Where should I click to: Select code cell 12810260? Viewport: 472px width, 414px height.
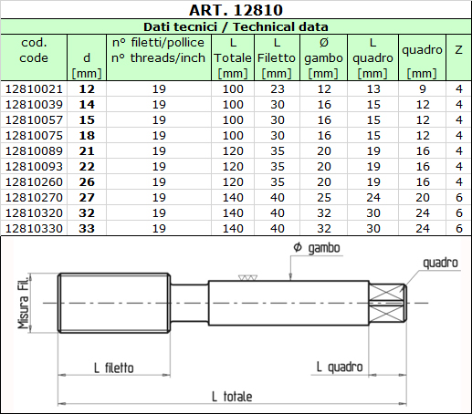(34, 182)
